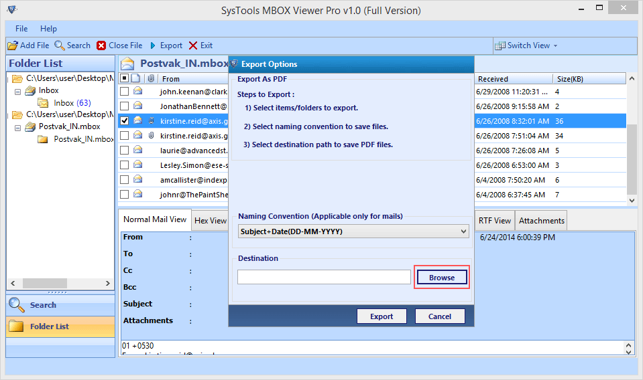Click the Export button in dialog
The width and height of the screenshot is (643, 380).
point(382,316)
